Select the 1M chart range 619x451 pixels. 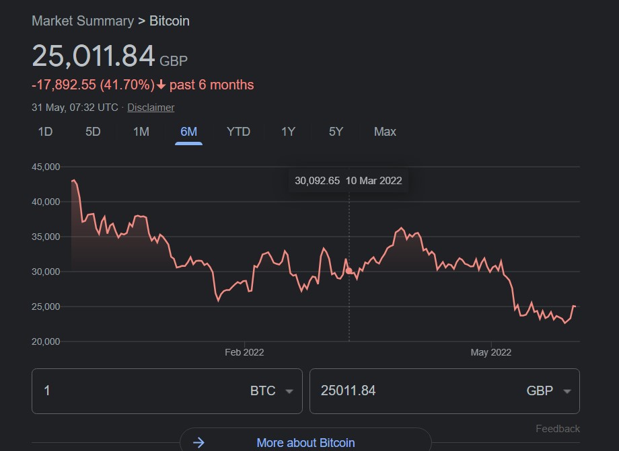pyautogui.click(x=141, y=132)
